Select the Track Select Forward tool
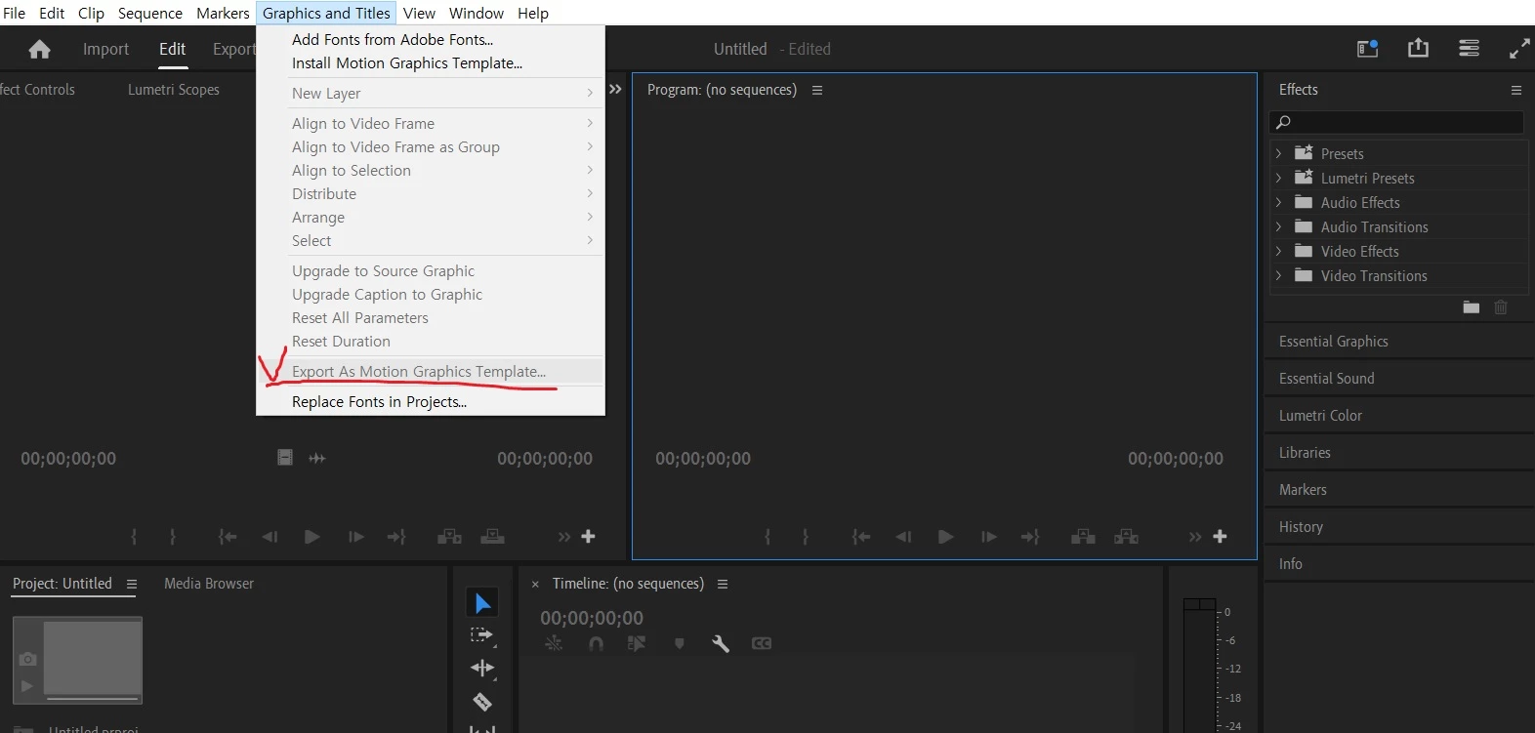 pos(482,635)
